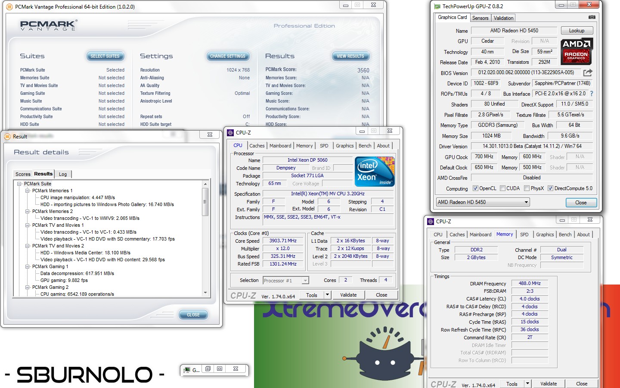The image size is (620, 388).
Task: Click CPU-Z Memory window title bar icon
Action: tap(431, 221)
